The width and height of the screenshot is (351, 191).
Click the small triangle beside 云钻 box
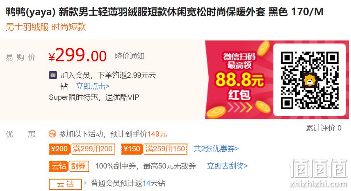tap(86, 183)
